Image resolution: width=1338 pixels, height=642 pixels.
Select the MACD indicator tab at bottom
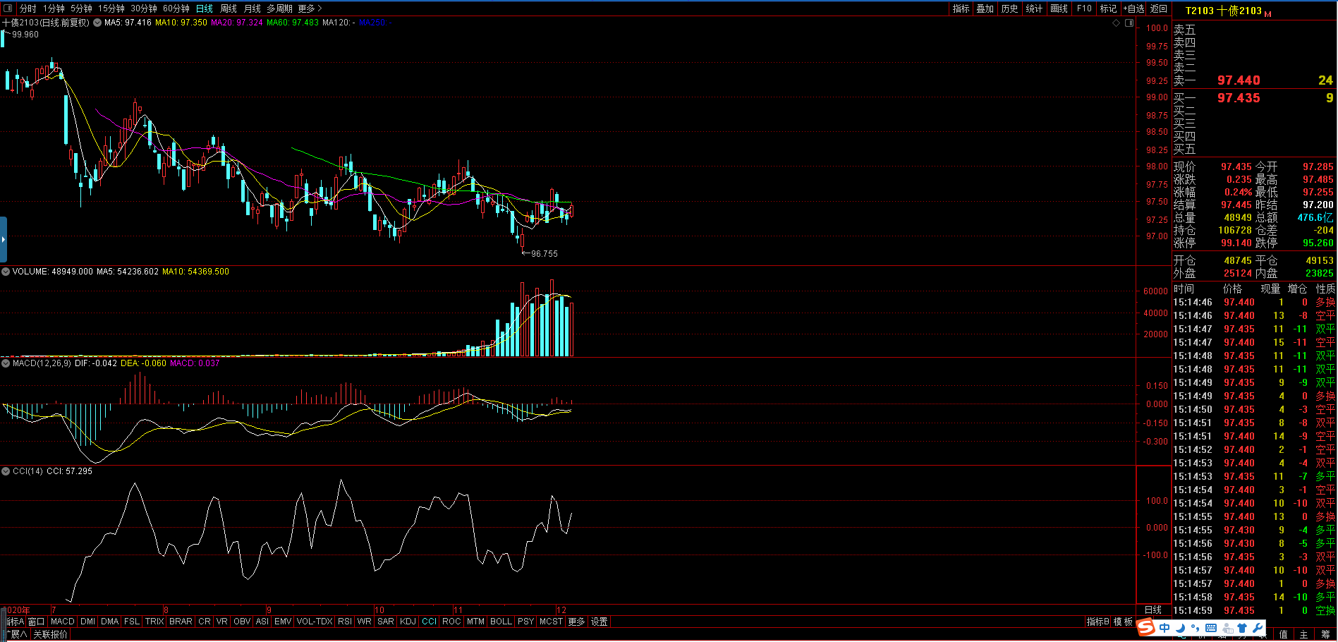pos(62,622)
